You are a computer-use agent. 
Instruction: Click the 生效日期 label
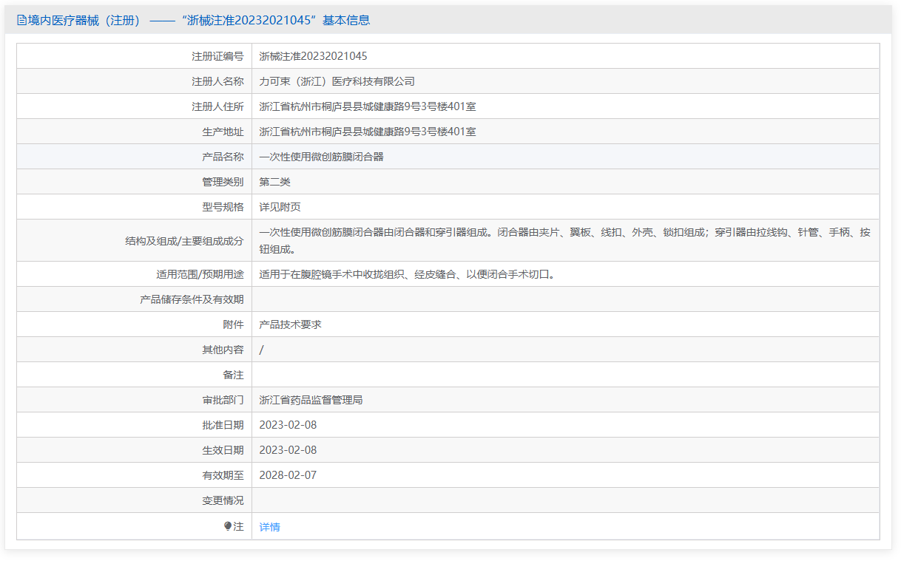[223, 450]
